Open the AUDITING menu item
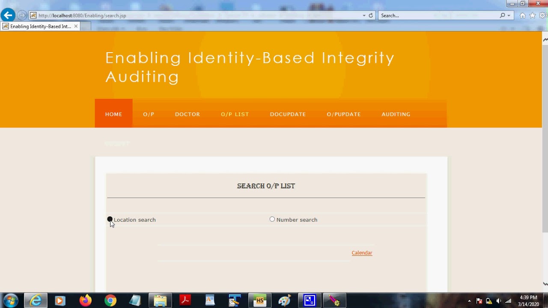The image size is (548, 308). point(396,114)
